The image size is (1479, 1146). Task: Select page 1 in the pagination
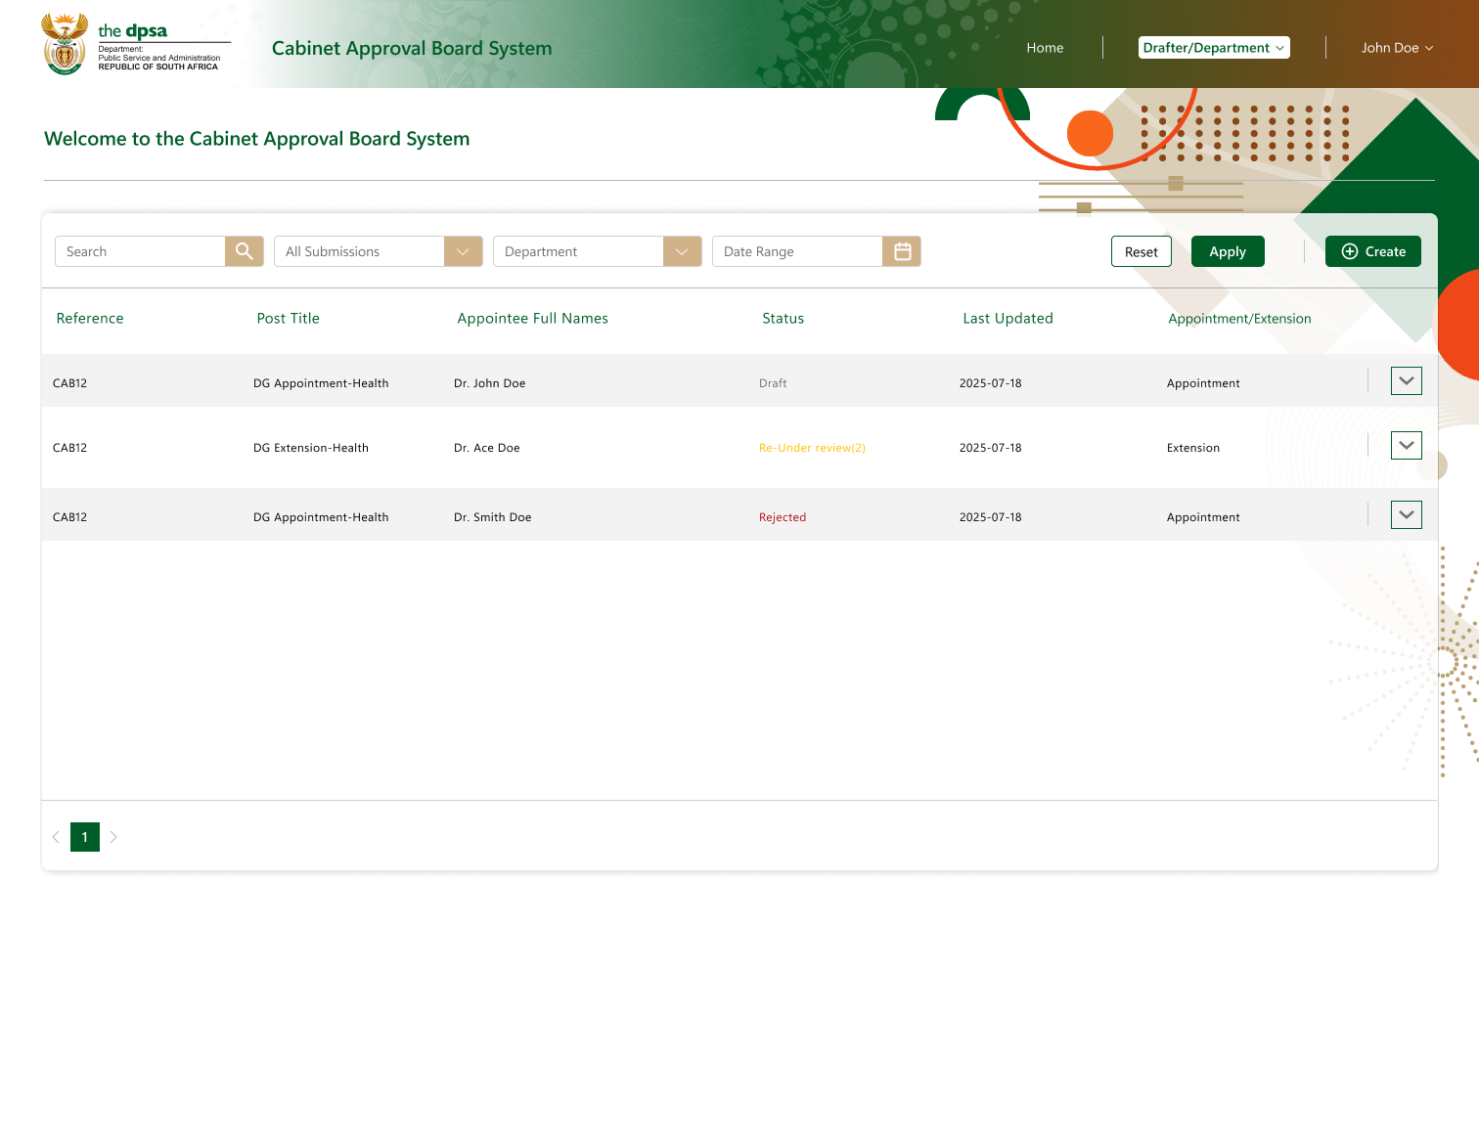pyautogui.click(x=85, y=837)
